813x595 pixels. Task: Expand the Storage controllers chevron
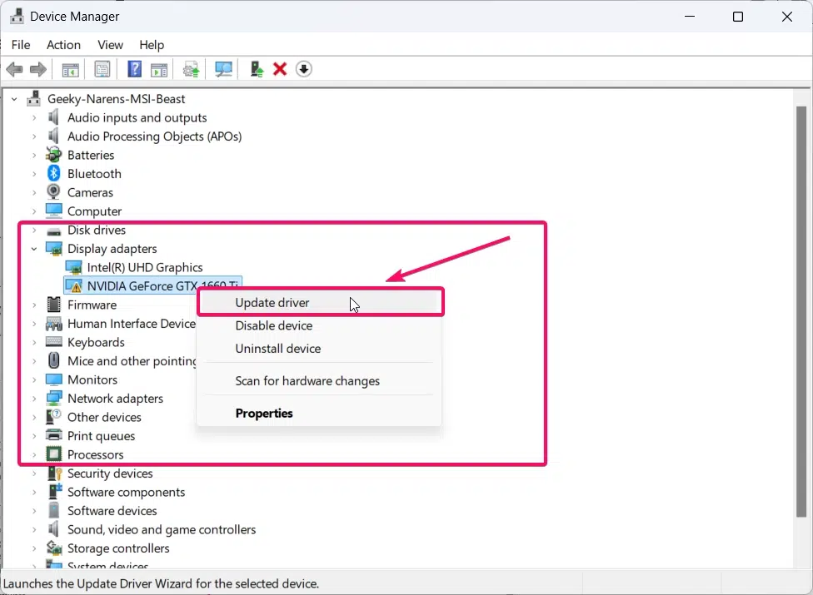[33, 548]
